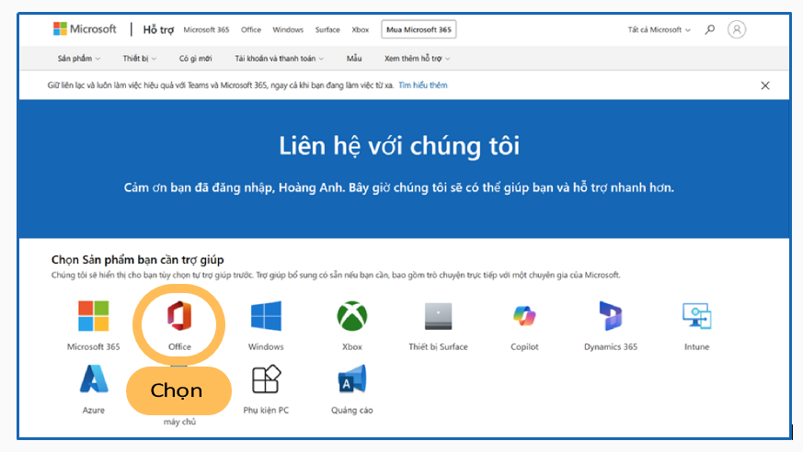Expand Xem thêm hỗ trợ dropdown

point(418,58)
